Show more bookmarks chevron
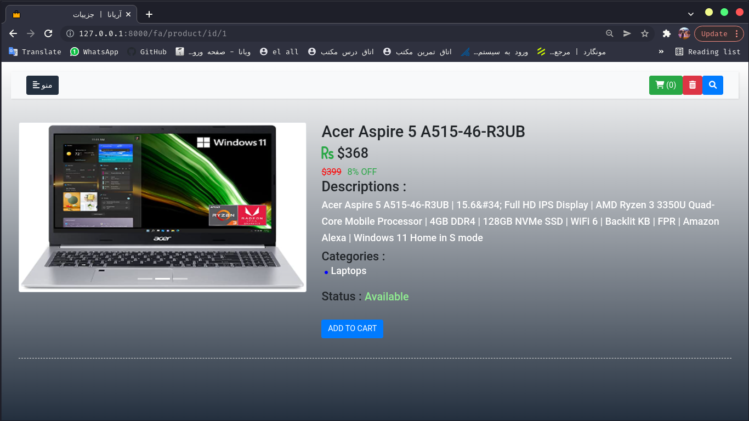The height and width of the screenshot is (421, 749). tap(661, 52)
